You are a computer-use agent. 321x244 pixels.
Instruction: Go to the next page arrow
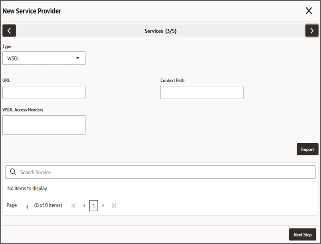tap(103, 206)
